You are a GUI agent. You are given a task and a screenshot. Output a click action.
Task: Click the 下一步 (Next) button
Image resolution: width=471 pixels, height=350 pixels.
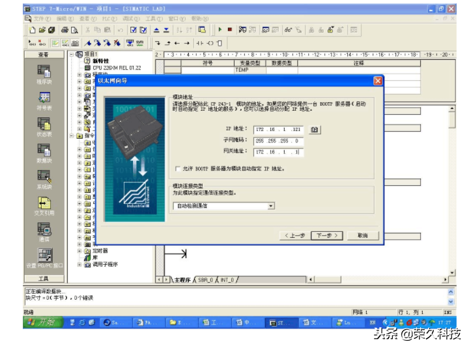tap(325, 235)
